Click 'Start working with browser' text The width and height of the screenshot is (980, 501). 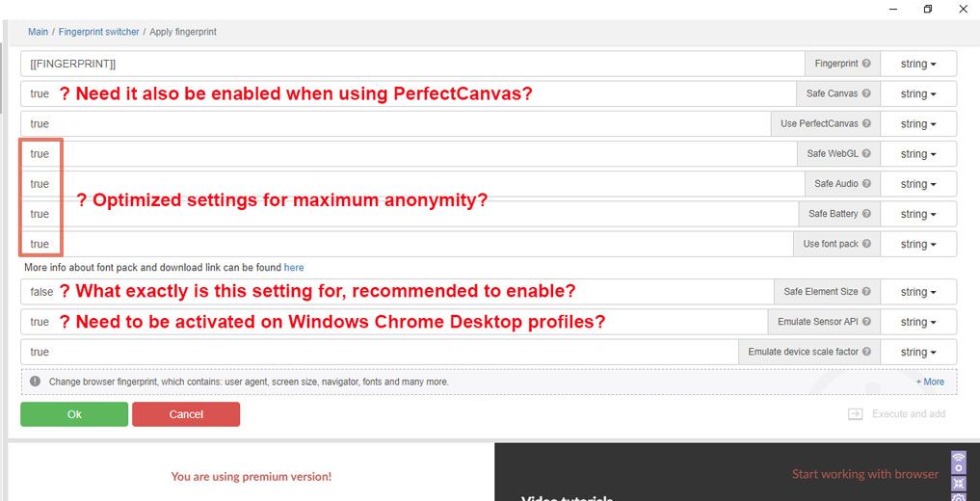pos(865,474)
